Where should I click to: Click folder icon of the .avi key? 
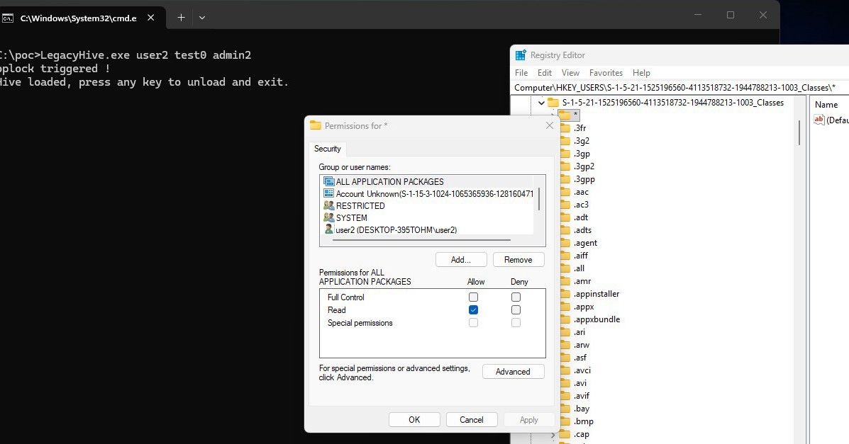pyautogui.click(x=565, y=383)
